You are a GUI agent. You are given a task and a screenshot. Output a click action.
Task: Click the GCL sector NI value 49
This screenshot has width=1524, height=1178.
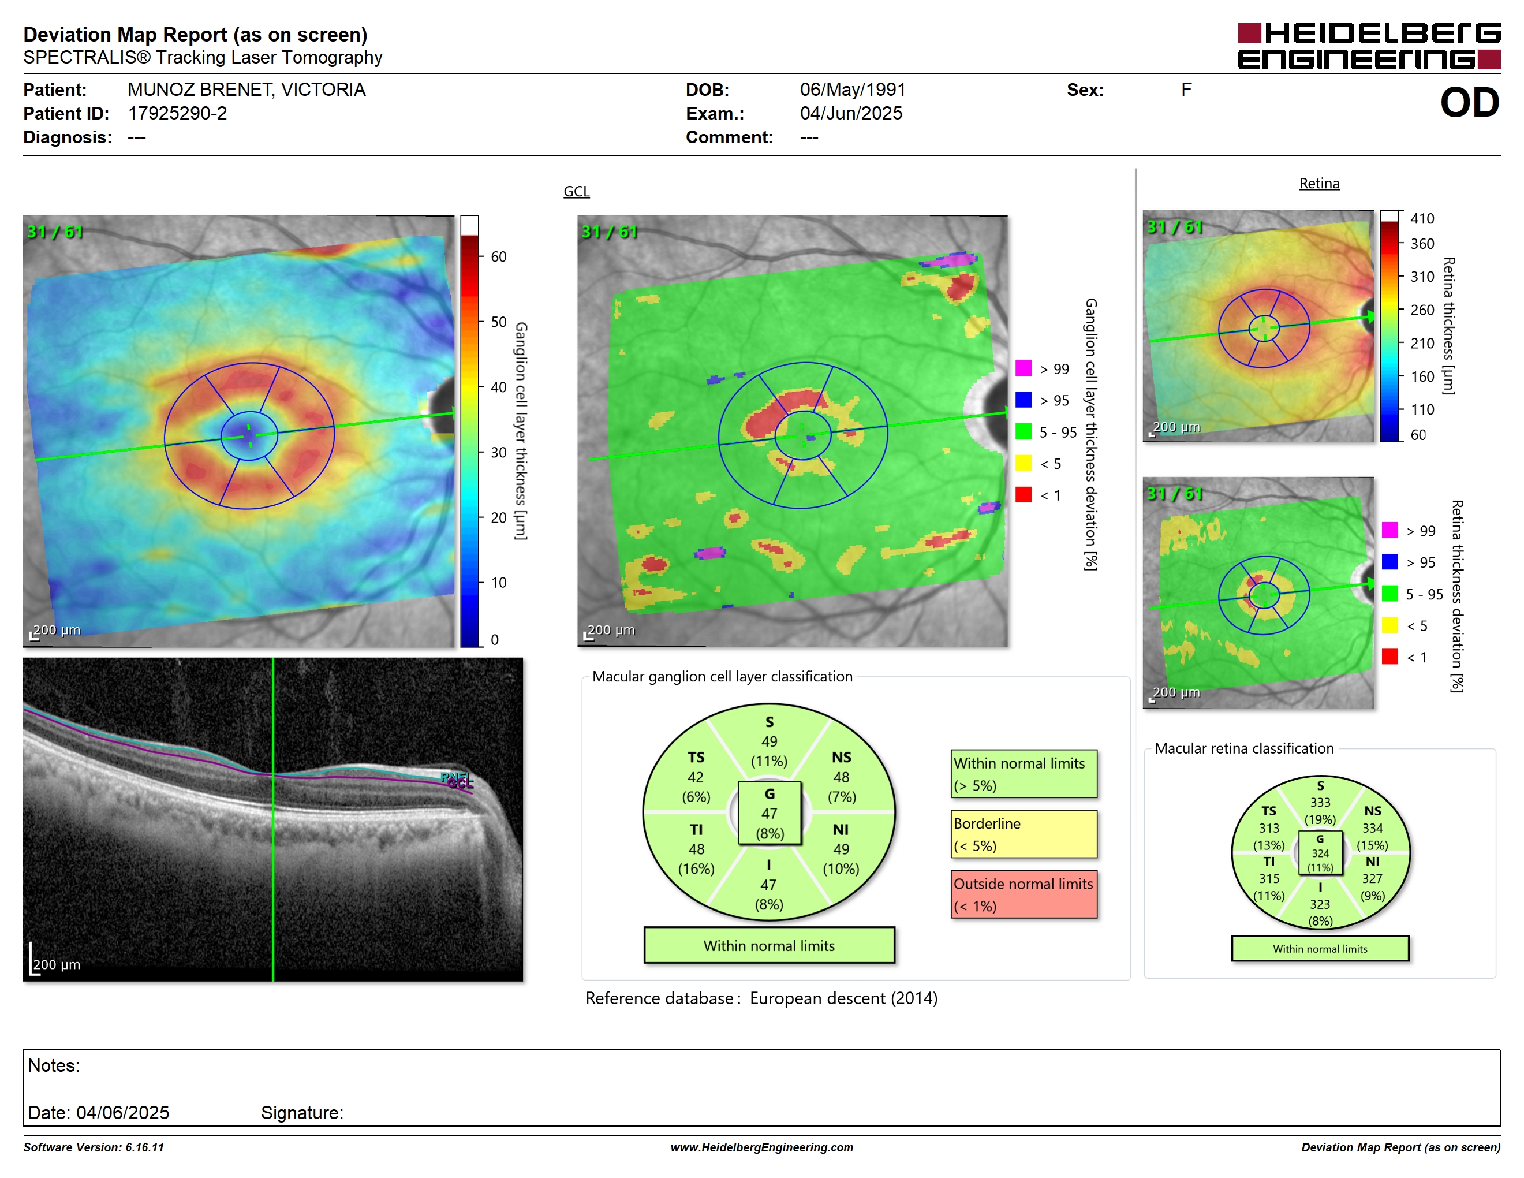coord(841,849)
